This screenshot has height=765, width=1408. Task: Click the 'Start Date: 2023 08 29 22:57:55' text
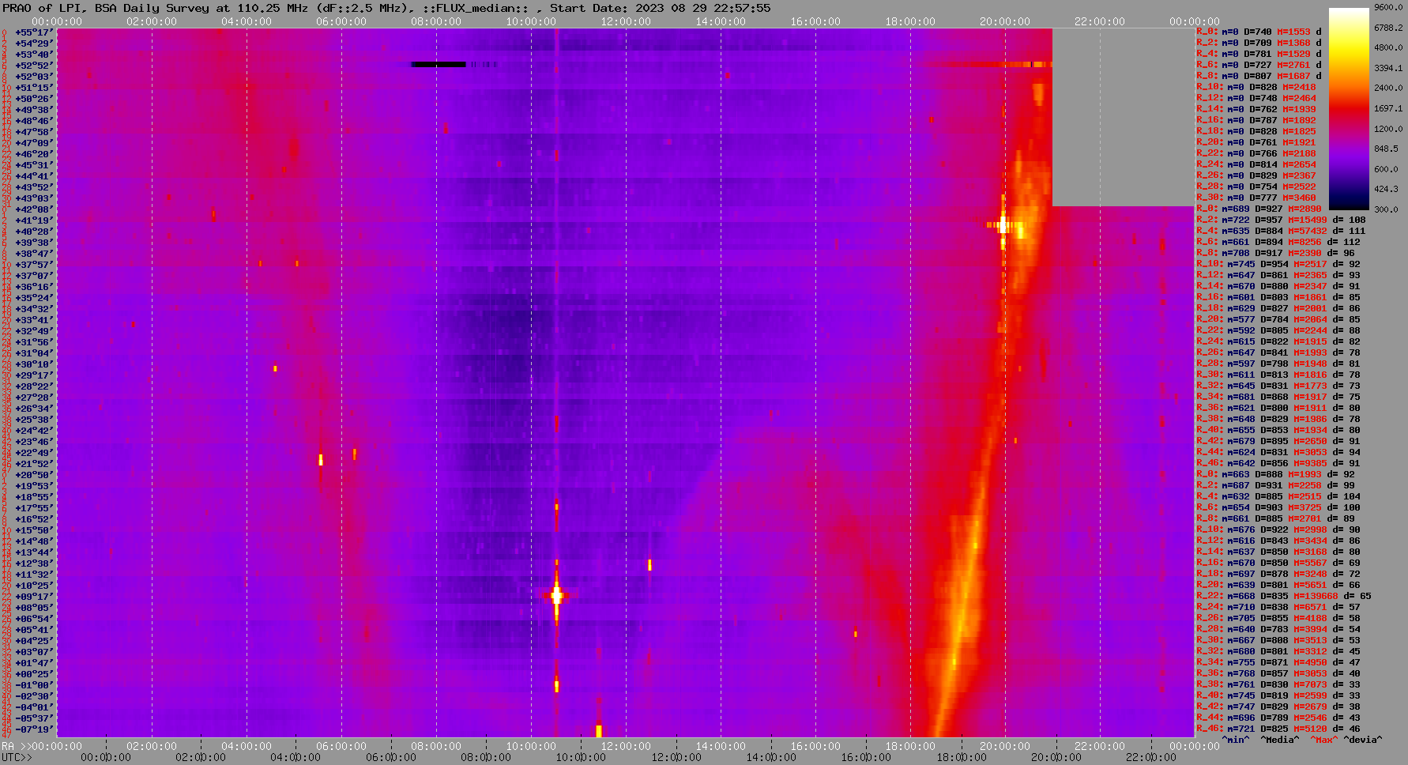point(661,8)
